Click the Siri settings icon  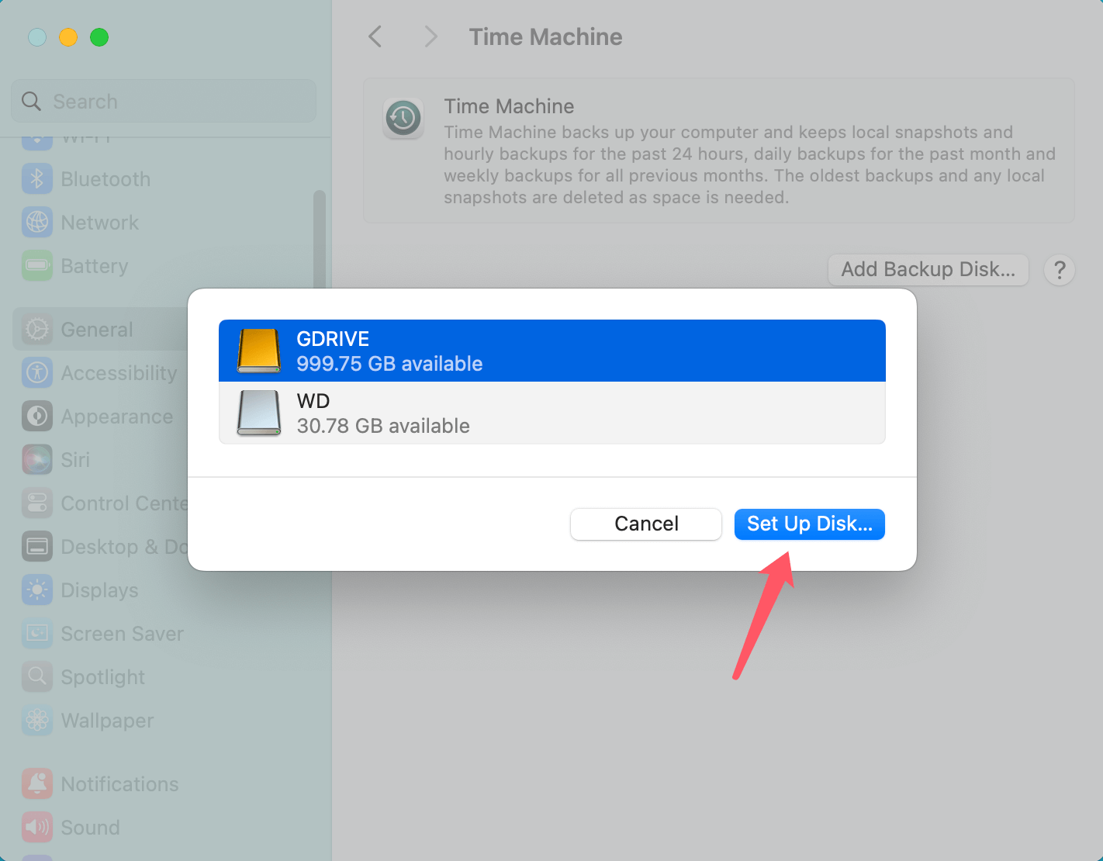tap(36, 459)
